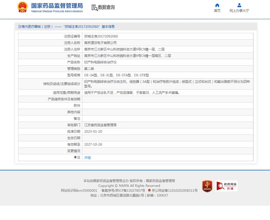Image resolution: width=270 pixels, height=220 pixels.
Task: Click the 其他内容 row label
Action: click(x=74, y=112)
